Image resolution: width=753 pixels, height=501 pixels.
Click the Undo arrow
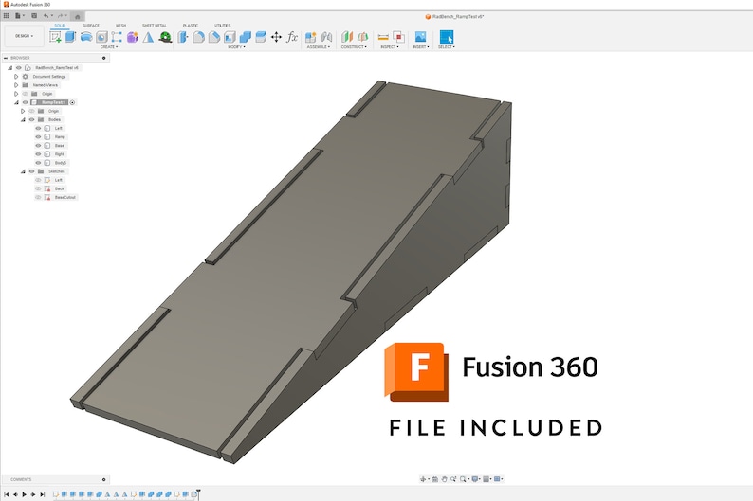(x=47, y=16)
